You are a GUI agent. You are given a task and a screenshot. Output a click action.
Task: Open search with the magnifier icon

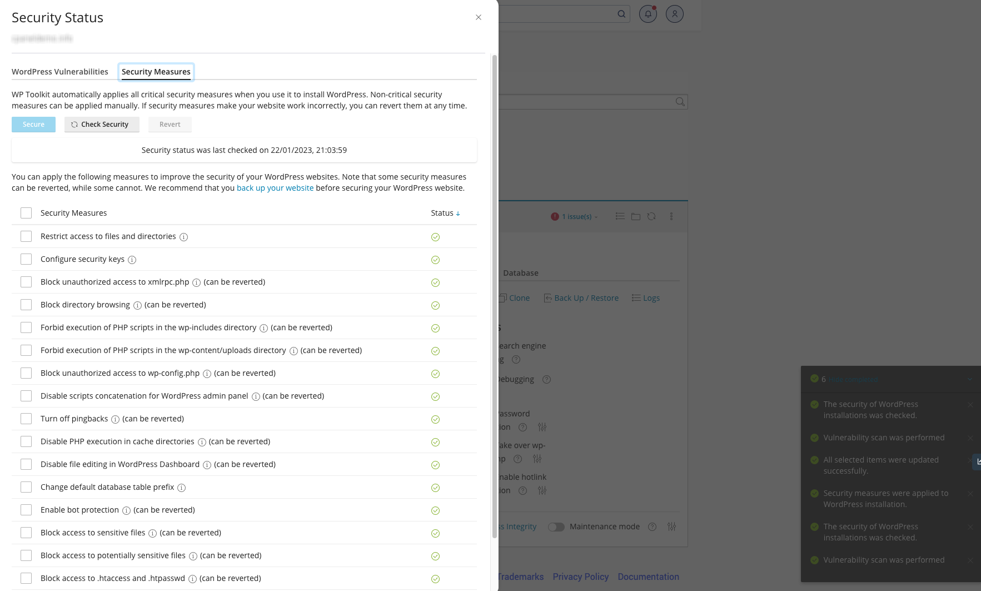coord(621,14)
